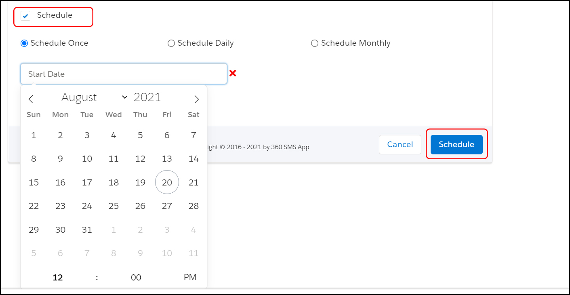The width and height of the screenshot is (570, 295).
Task: Choose the Schedule Monthly option
Action: [x=315, y=43]
